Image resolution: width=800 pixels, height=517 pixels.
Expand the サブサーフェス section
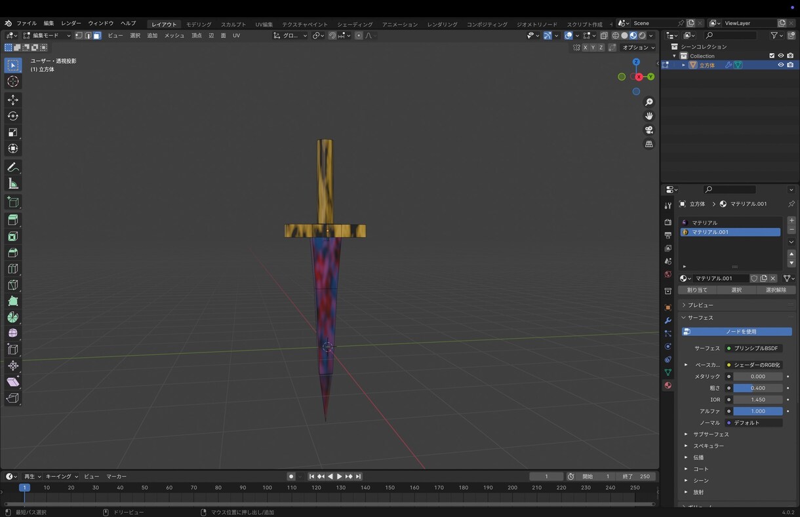click(x=686, y=434)
